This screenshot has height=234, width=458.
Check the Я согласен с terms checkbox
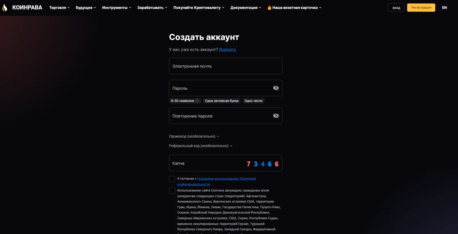point(172,179)
